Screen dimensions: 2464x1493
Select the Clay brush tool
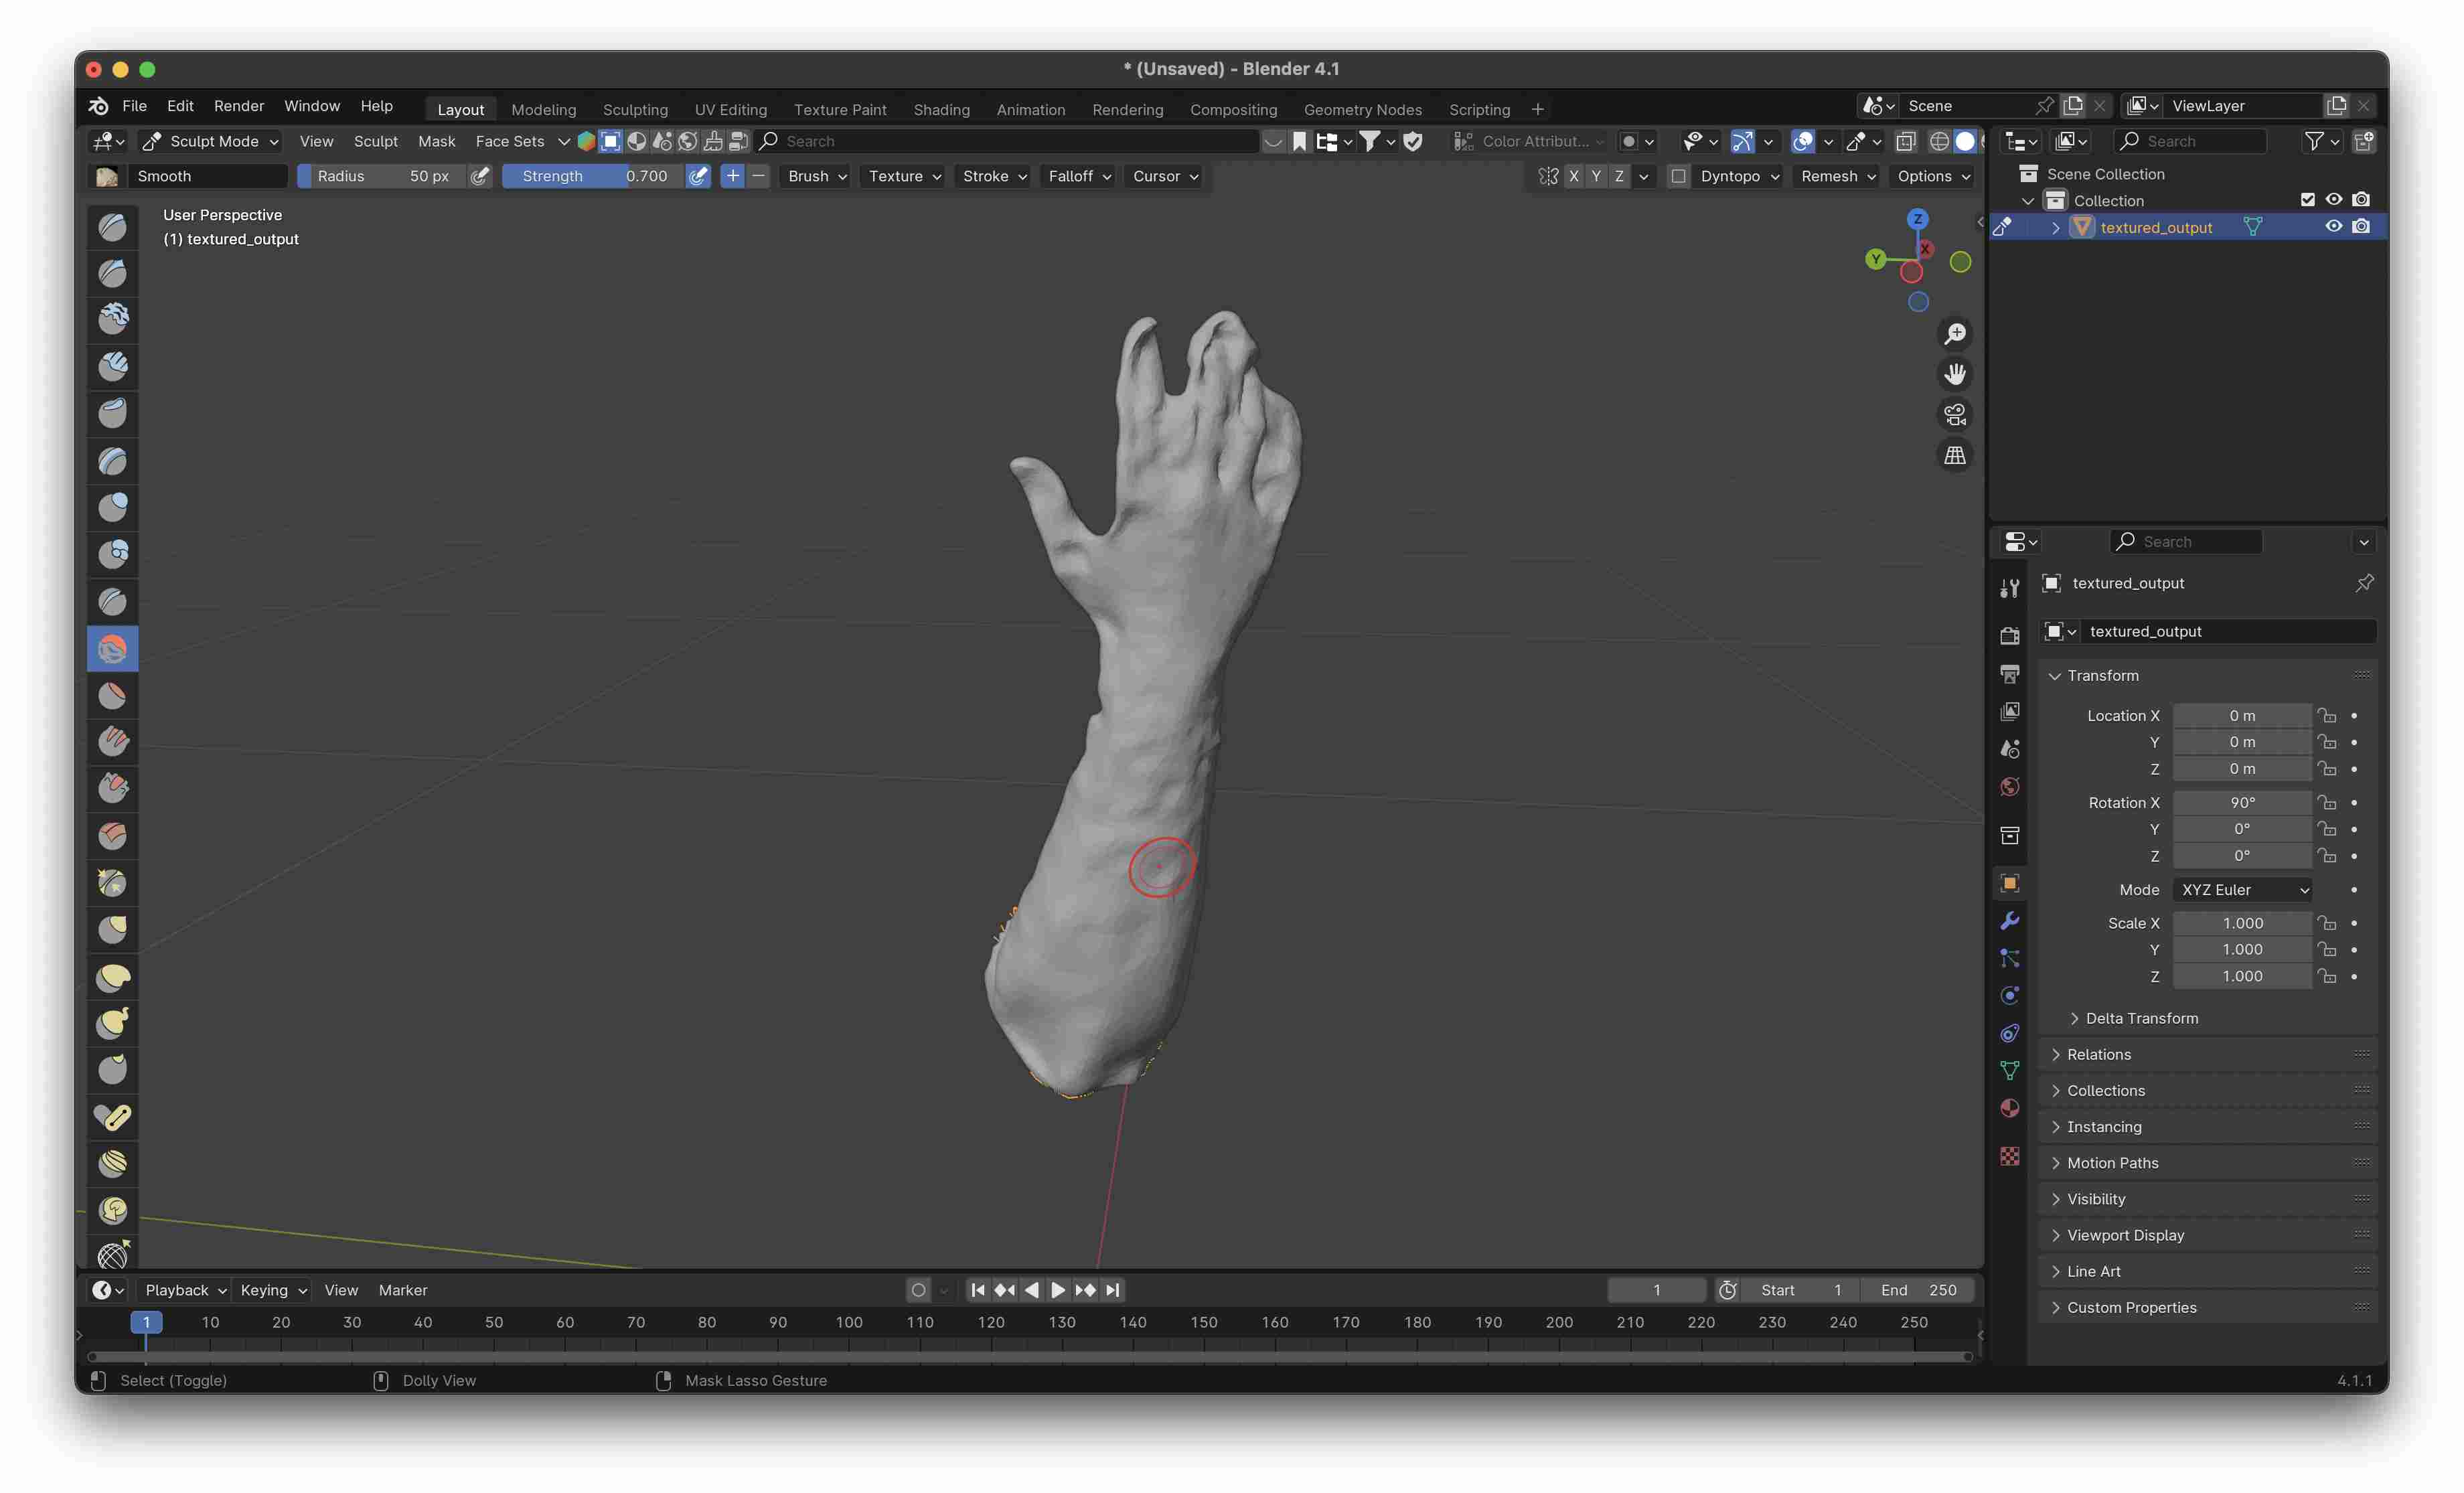(x=112, y=320)
